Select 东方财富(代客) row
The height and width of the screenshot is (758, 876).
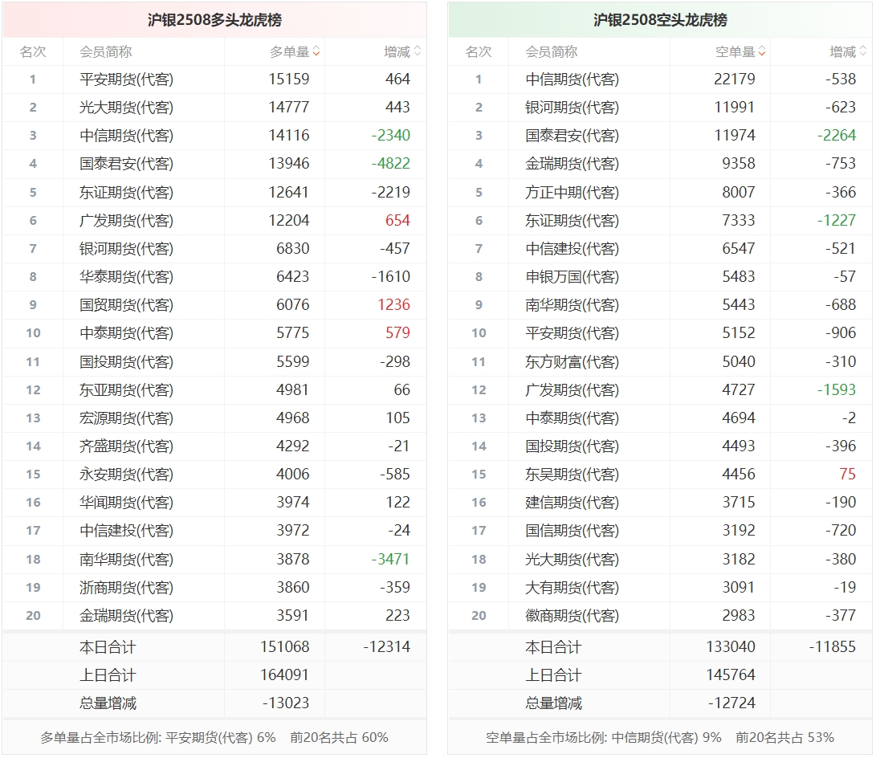coord(660,362)
